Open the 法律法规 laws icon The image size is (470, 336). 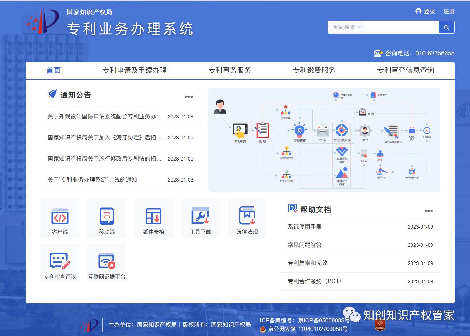pos(247,218)
